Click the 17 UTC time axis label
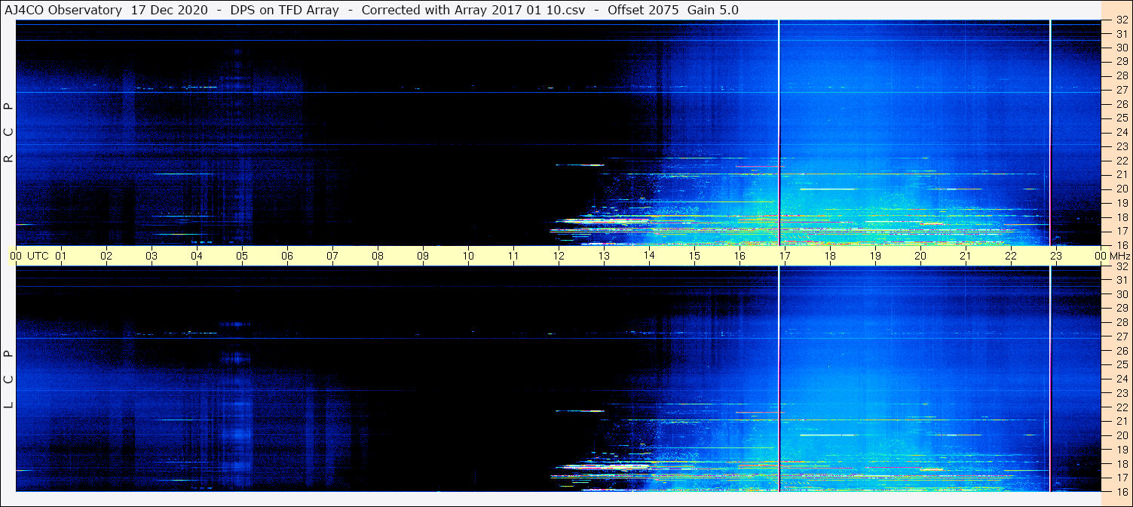Screen dimensions: 1133x507 (785, 256)
